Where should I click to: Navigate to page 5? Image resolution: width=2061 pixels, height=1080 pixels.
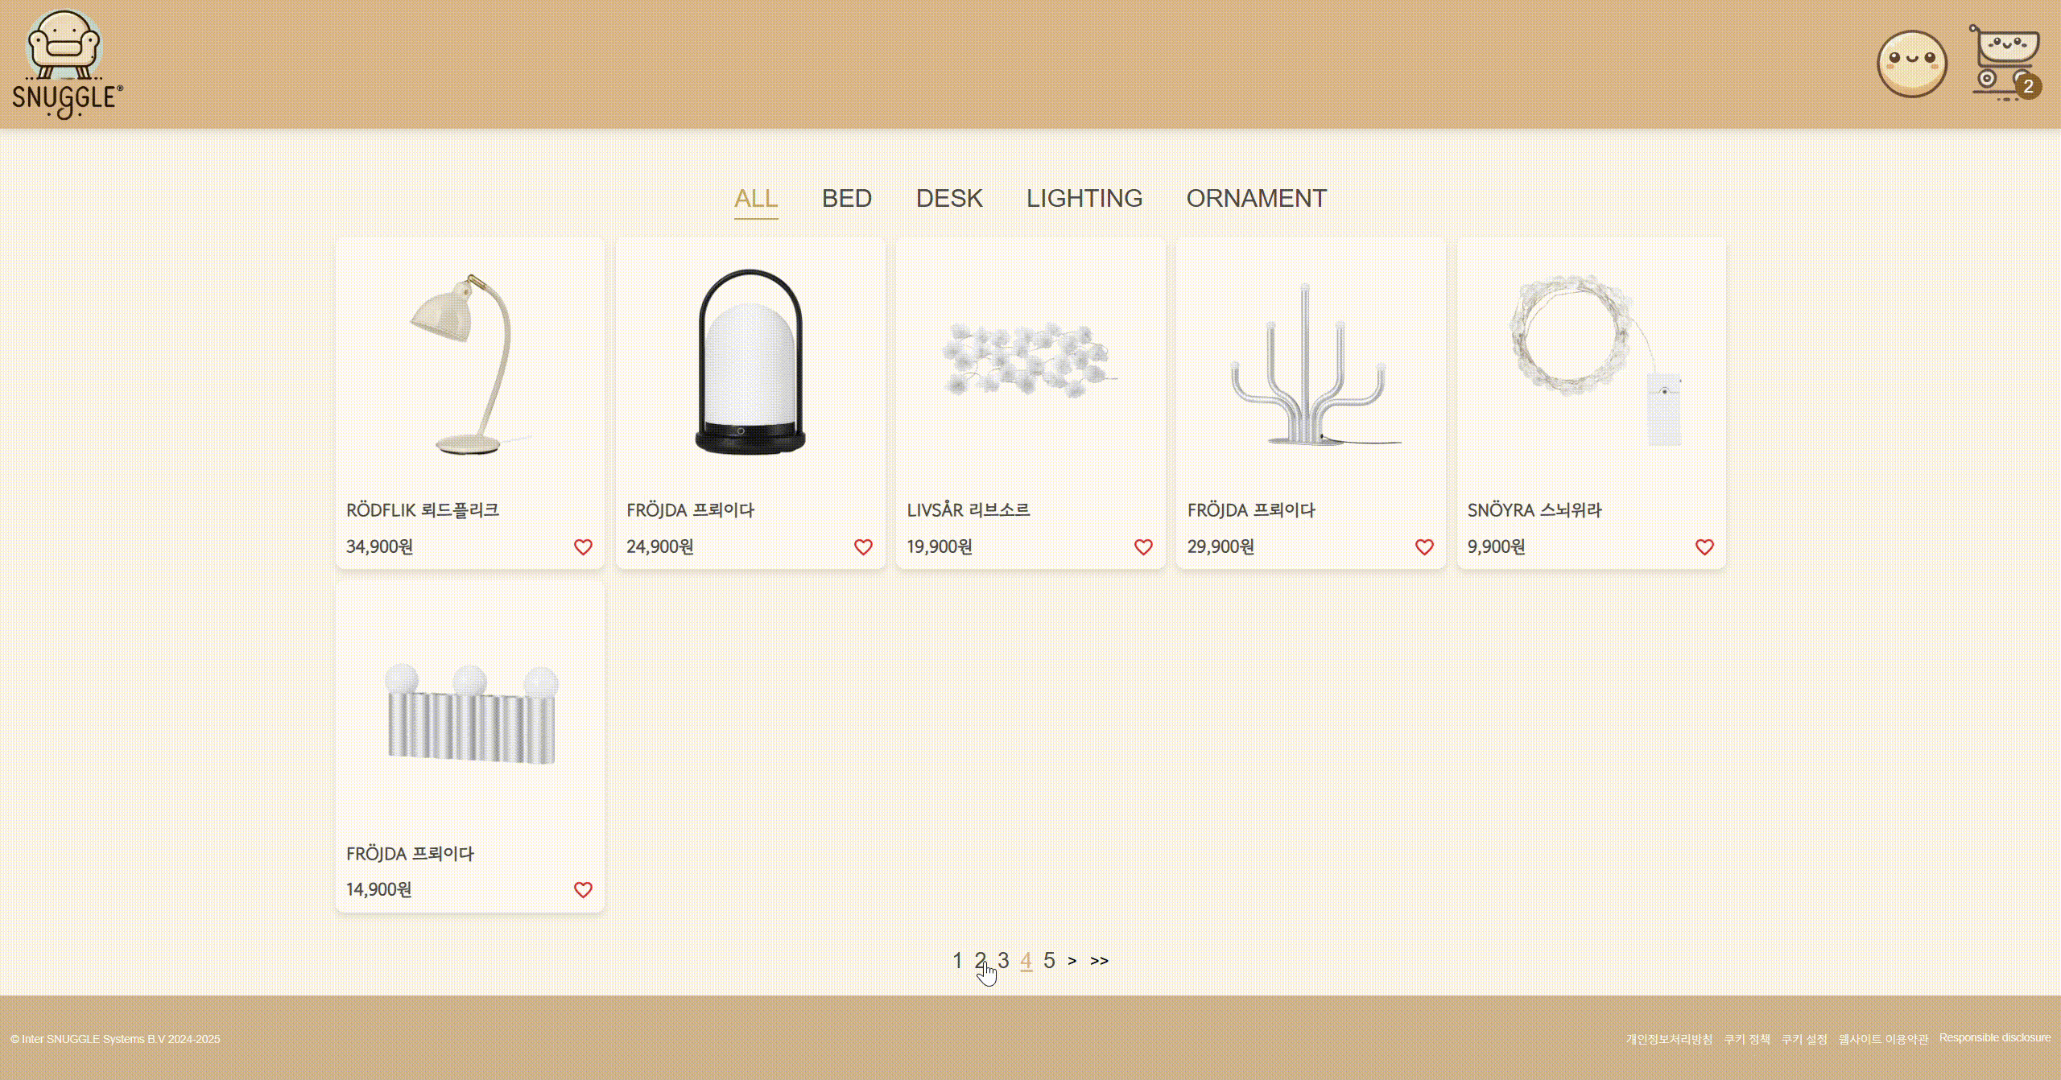point(1049,961)
